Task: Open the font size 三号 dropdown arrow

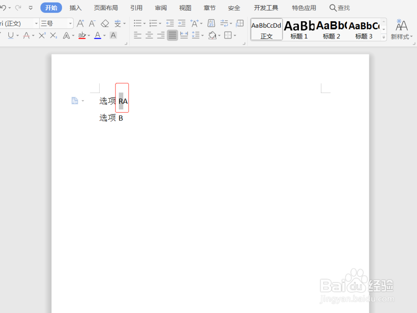Action: coord(70,23)
